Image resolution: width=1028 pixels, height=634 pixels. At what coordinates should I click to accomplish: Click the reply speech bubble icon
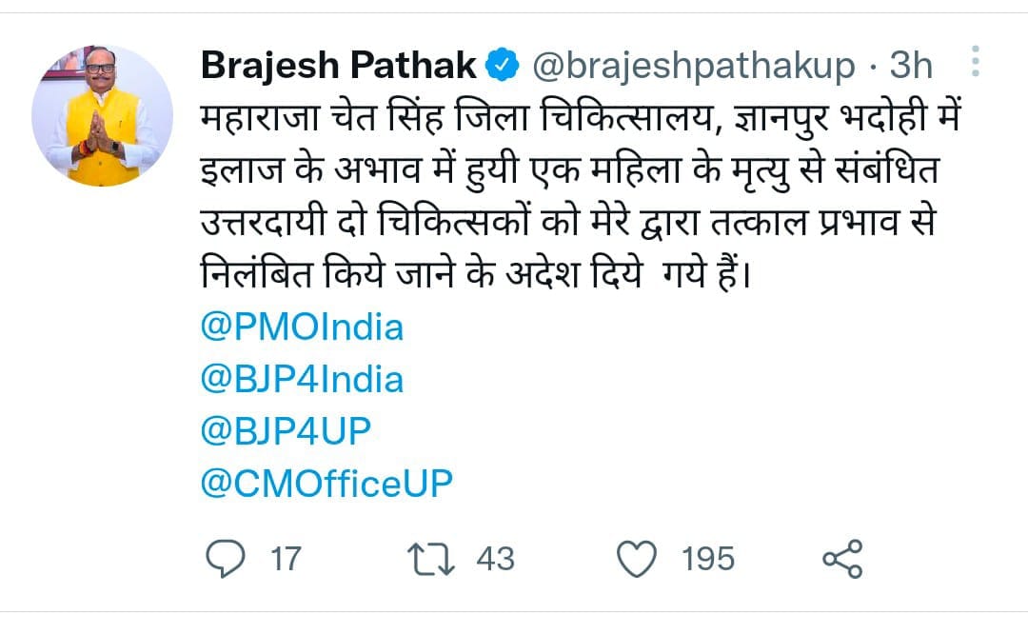point(224,558)
